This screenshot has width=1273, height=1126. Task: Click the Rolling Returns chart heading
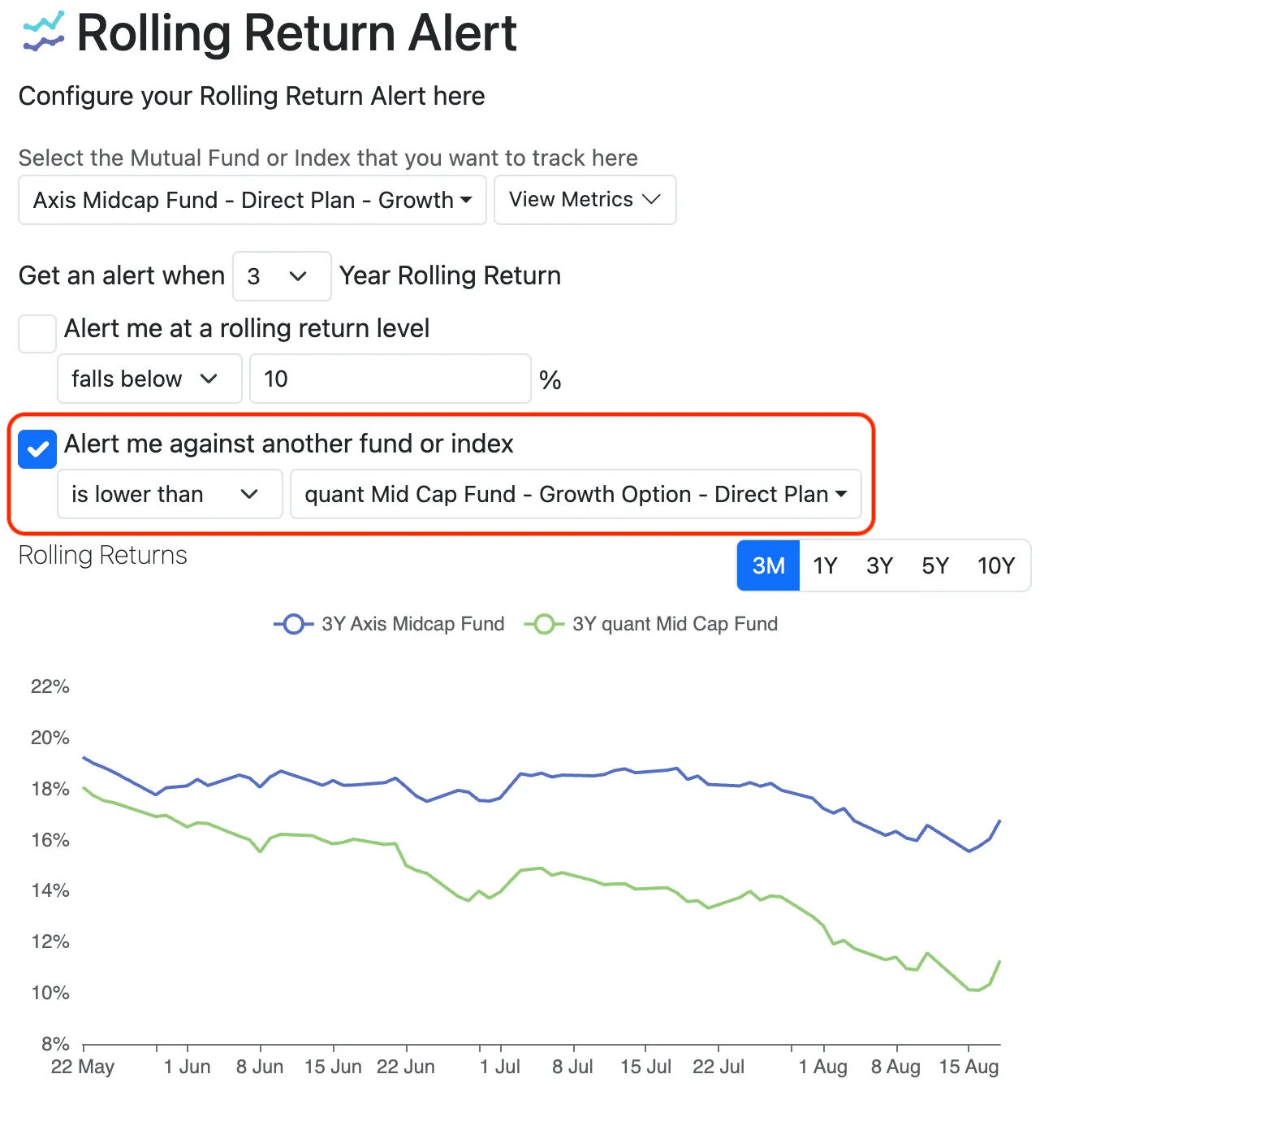click(x=103, y=555)
